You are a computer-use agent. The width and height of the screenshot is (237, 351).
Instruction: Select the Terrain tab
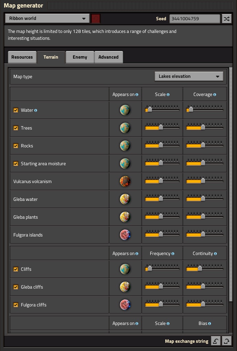(x=51, y=57)
